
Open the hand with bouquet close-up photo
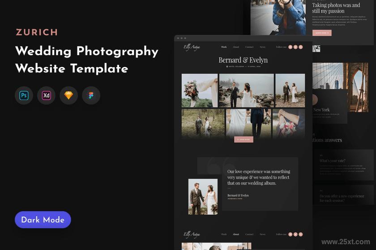289,124
